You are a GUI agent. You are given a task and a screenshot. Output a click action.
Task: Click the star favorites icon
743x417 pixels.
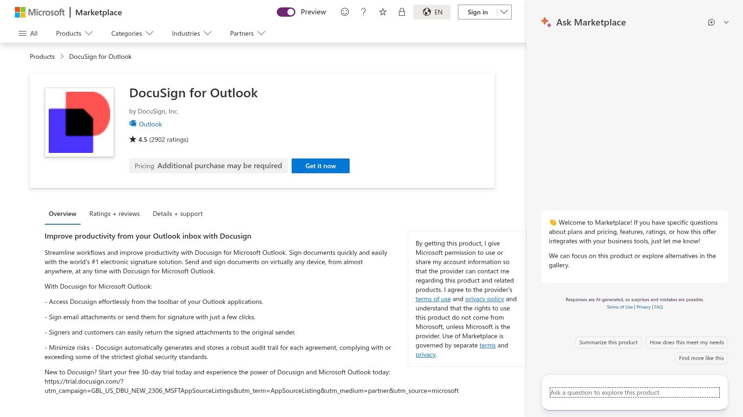point(383,12)
